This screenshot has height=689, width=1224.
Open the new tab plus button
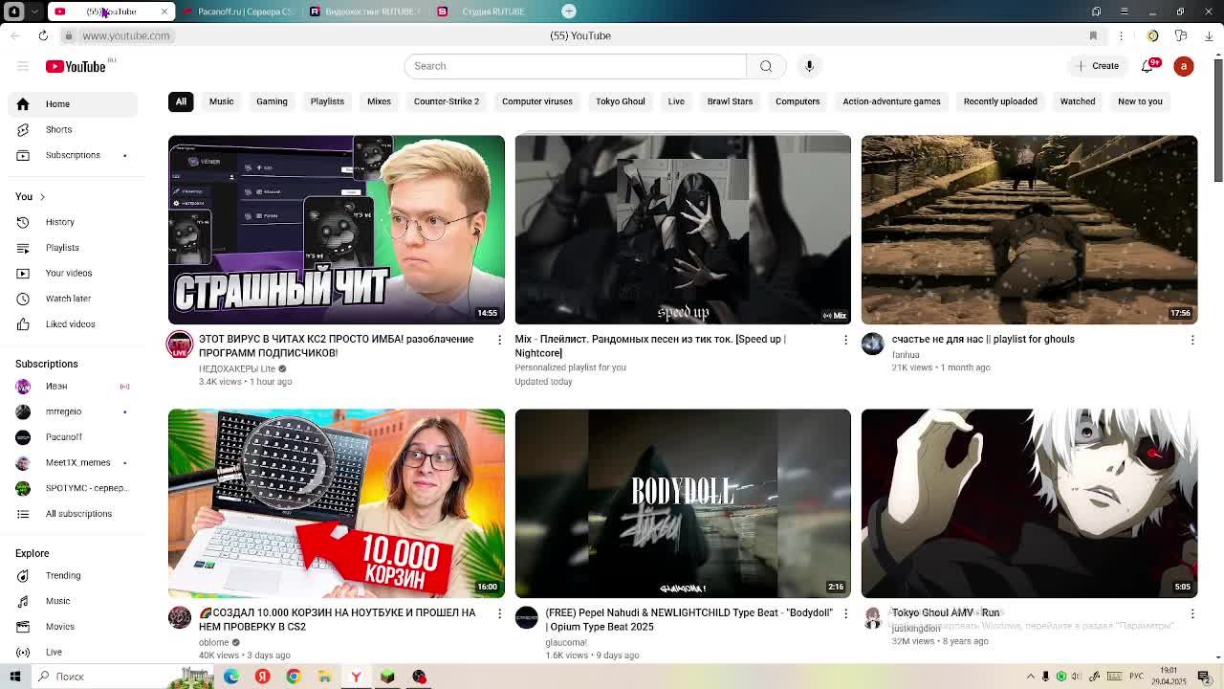pos(569,11)
